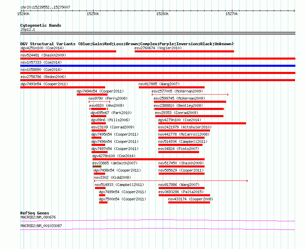
Task: Select nsv433174 (Cooper2008) label
Action: pyautogui.click(x=191, y=199)
